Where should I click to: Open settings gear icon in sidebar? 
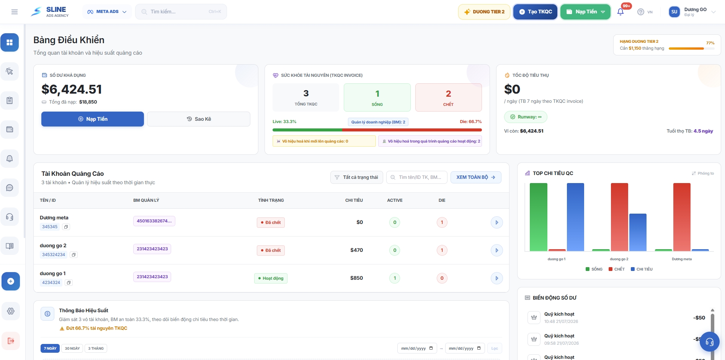point(11,311)
